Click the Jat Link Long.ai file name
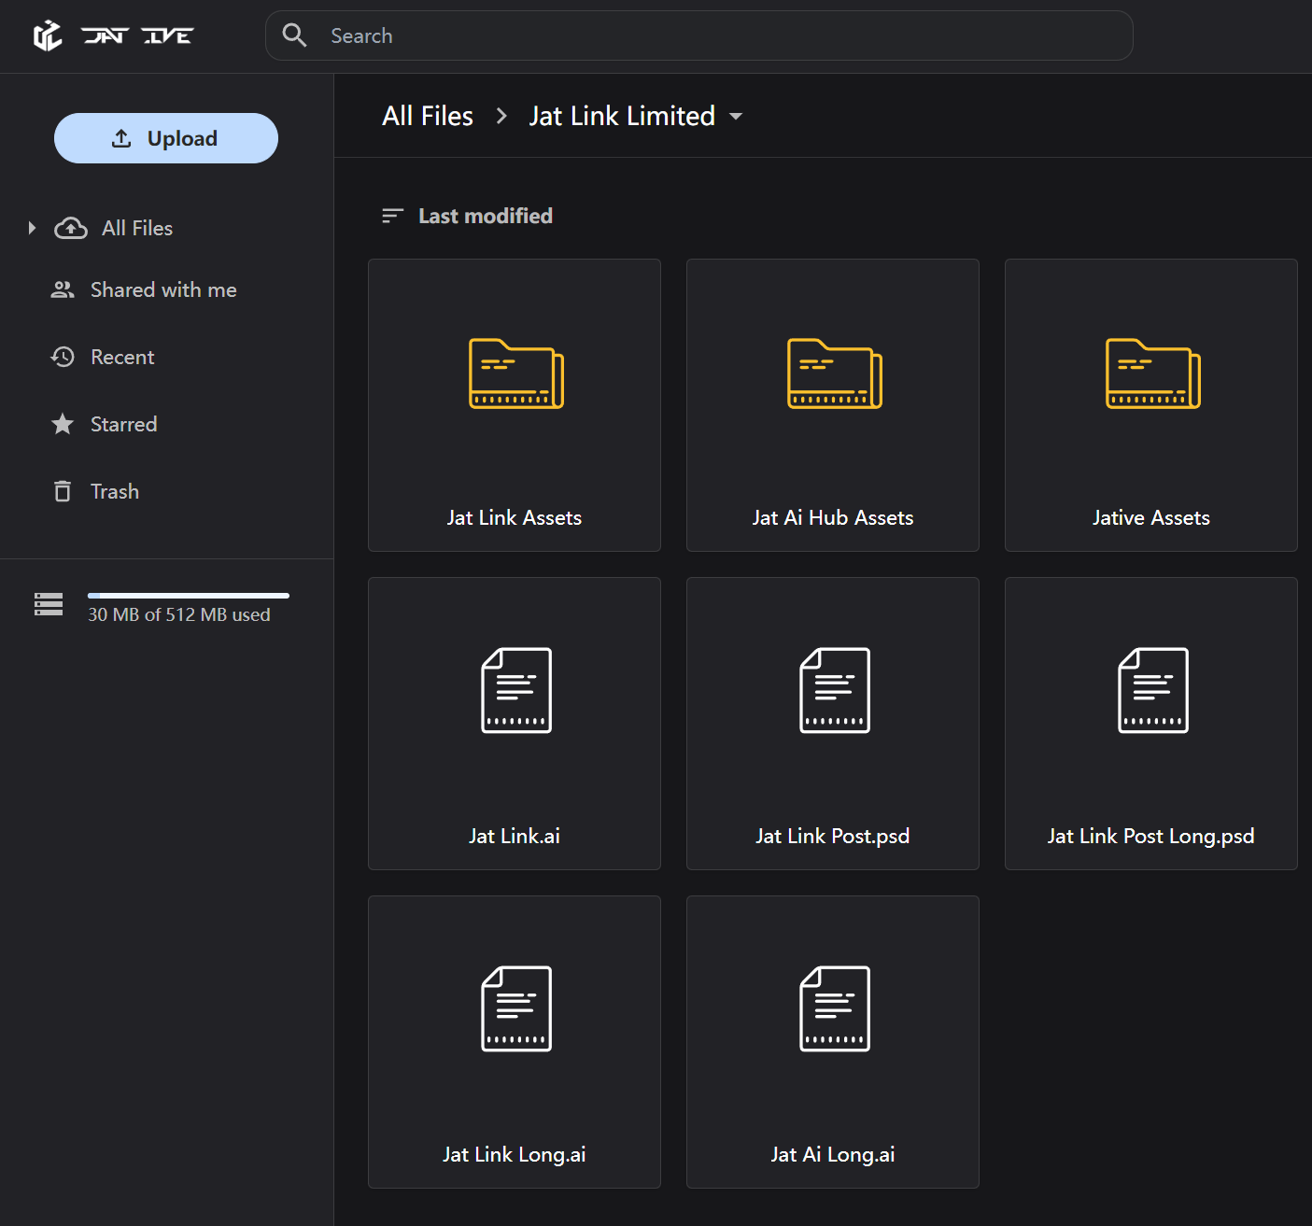The image size is (1312, 1226). [515, 1154]
